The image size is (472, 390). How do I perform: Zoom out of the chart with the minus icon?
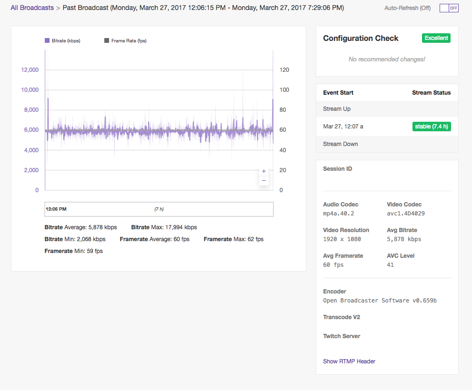(263, 180)
